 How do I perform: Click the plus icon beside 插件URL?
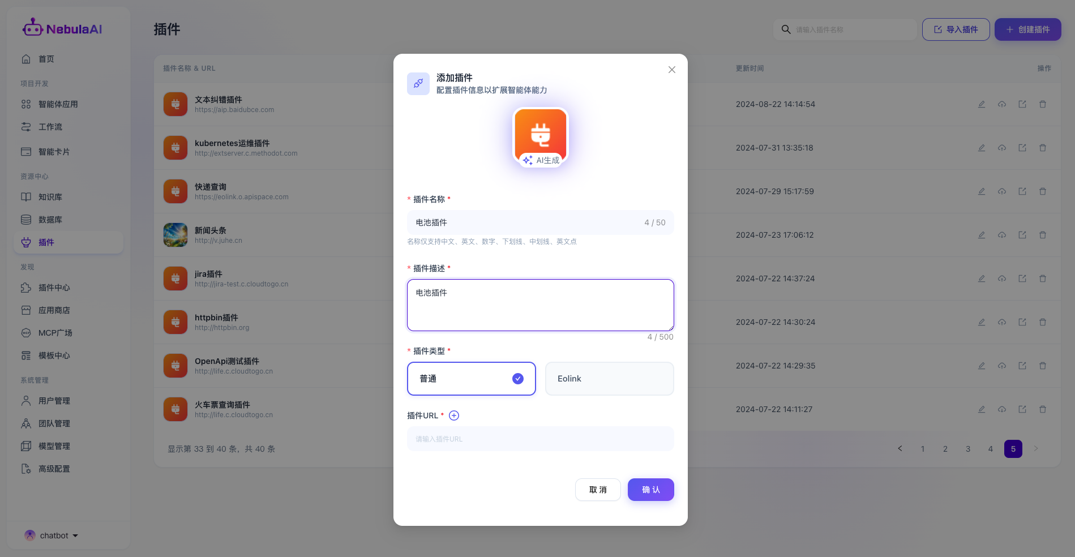tap(454, 415)
